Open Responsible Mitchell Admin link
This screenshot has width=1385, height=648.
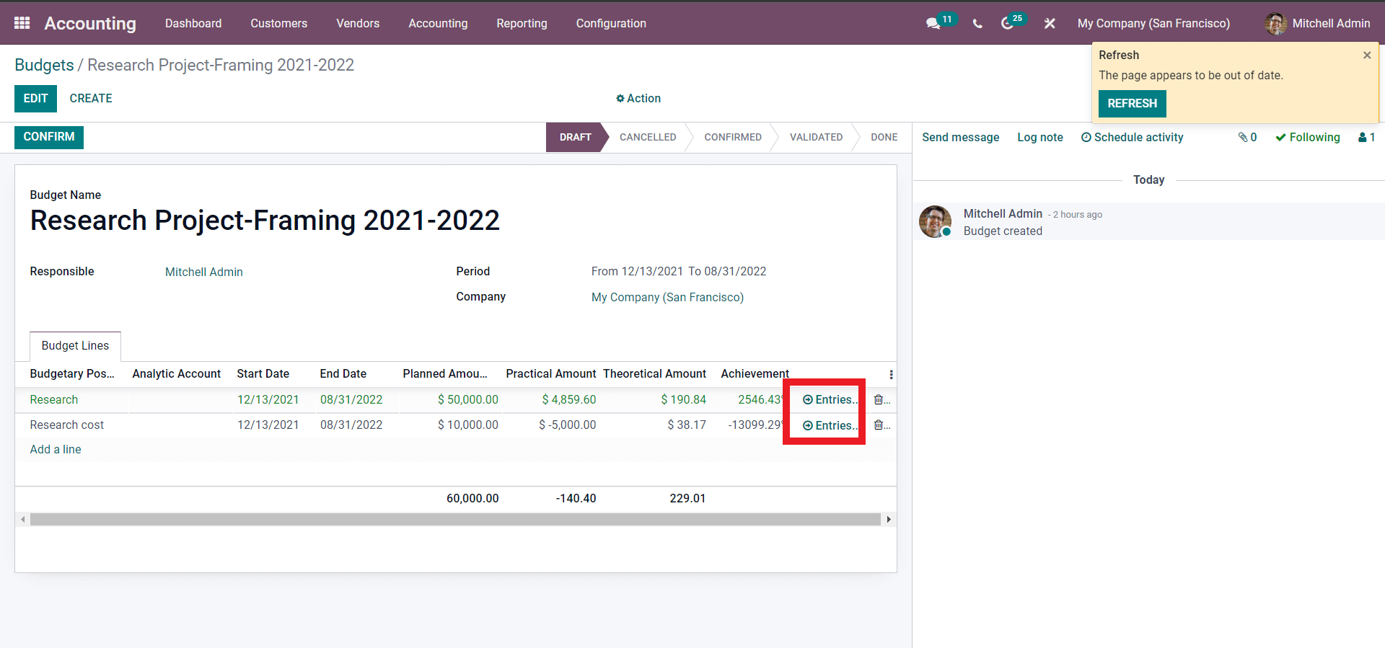pos(204,272)
